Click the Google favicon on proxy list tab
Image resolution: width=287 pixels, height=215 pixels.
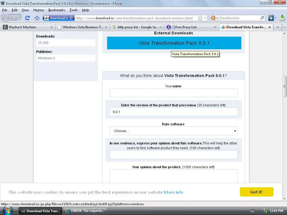pyautogui.click(x=114, y=27)
